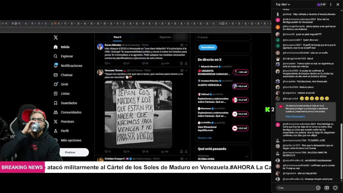Click the 0 XP badge in chat header
Viewport: 343px width, 193px height.
(321, 5)
